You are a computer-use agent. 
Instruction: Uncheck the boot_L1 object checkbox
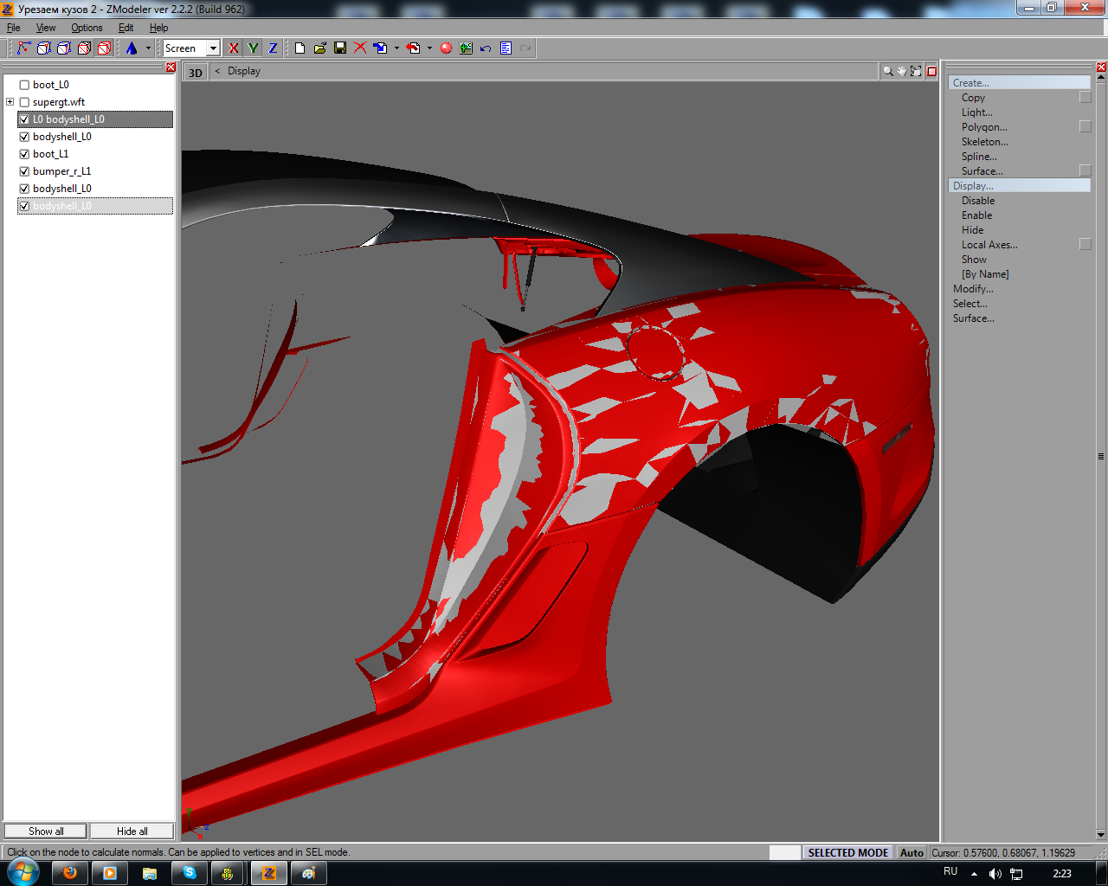pos(24,154)
